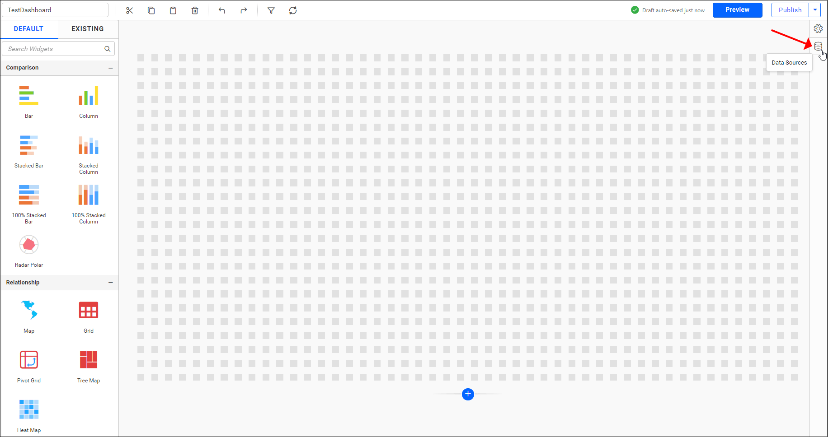
Task: Click the Publish button
Action: 790,9
